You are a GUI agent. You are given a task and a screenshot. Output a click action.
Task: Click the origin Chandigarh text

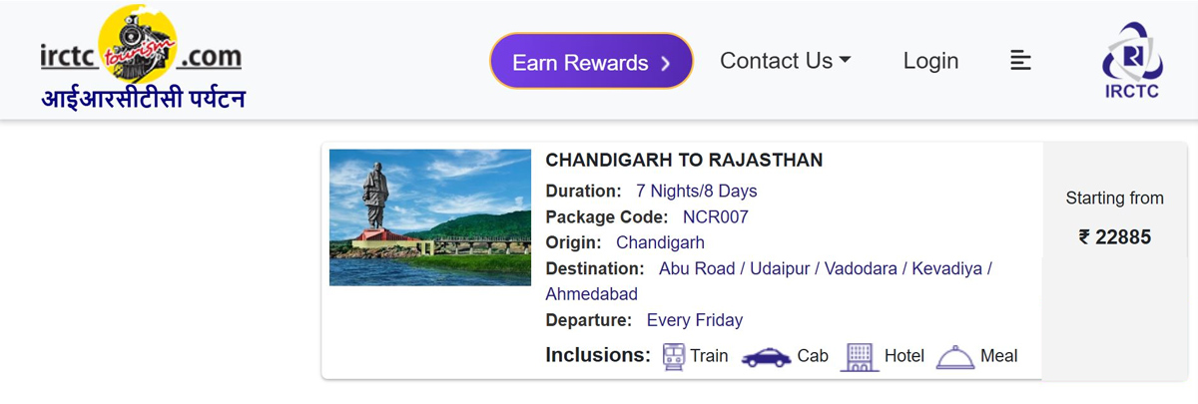660,242
